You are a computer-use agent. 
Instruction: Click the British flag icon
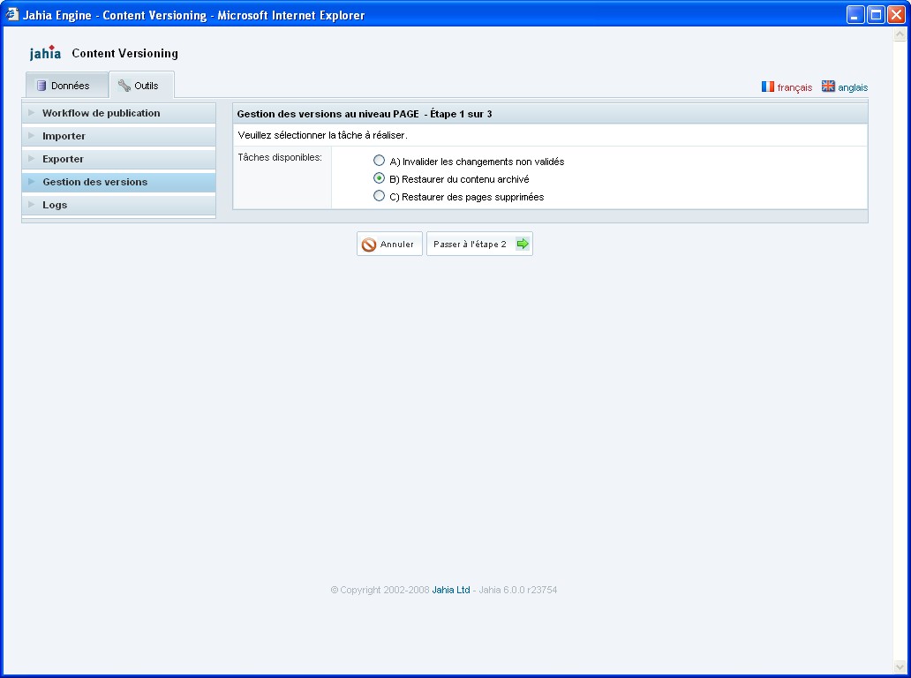click(x=828, y=86)
